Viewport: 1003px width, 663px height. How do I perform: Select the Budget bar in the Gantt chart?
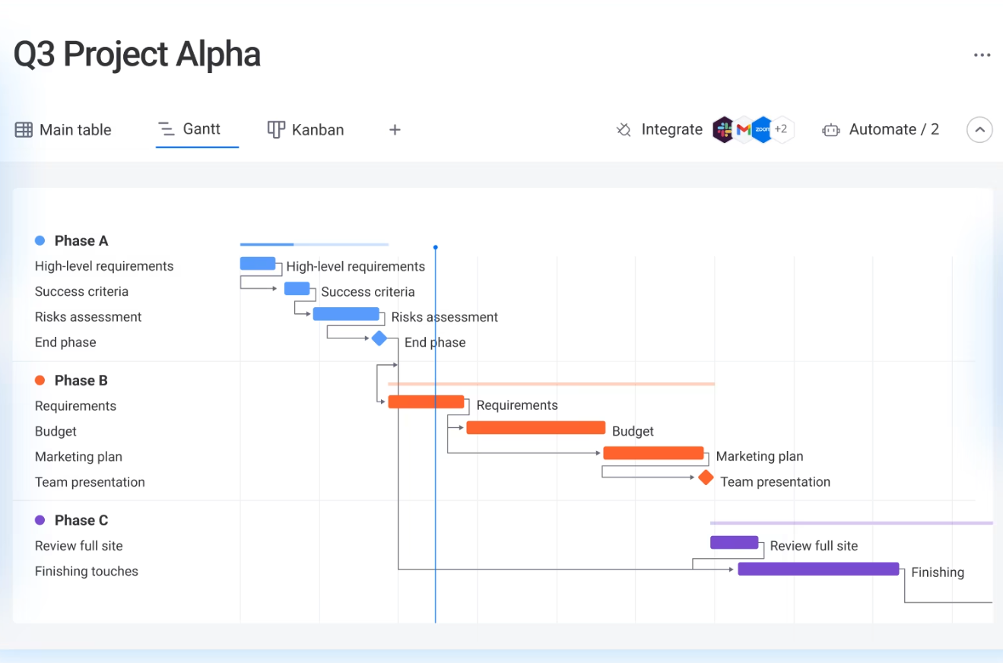pyautogui.click(x=535, y=427)
